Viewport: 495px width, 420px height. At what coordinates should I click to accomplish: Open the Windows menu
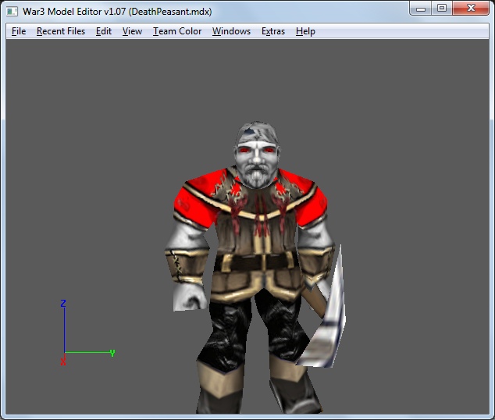[x=231, y=31]
